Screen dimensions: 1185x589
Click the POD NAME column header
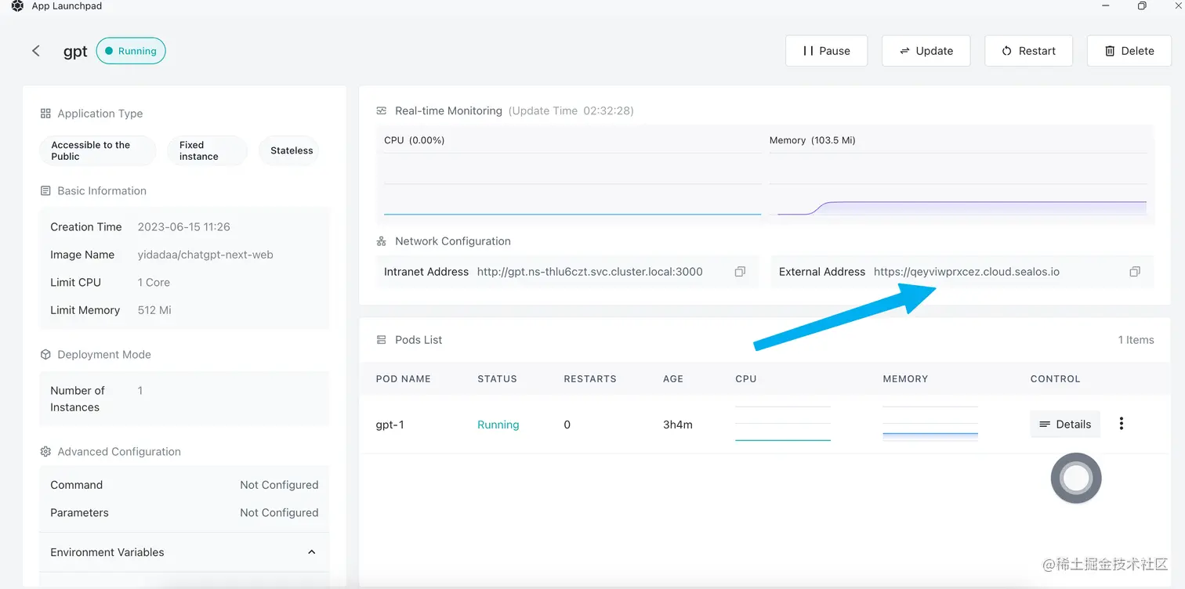point(404,379)
